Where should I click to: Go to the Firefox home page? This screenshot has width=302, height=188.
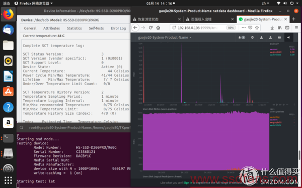pyautogui.click(x=158, y=28)
